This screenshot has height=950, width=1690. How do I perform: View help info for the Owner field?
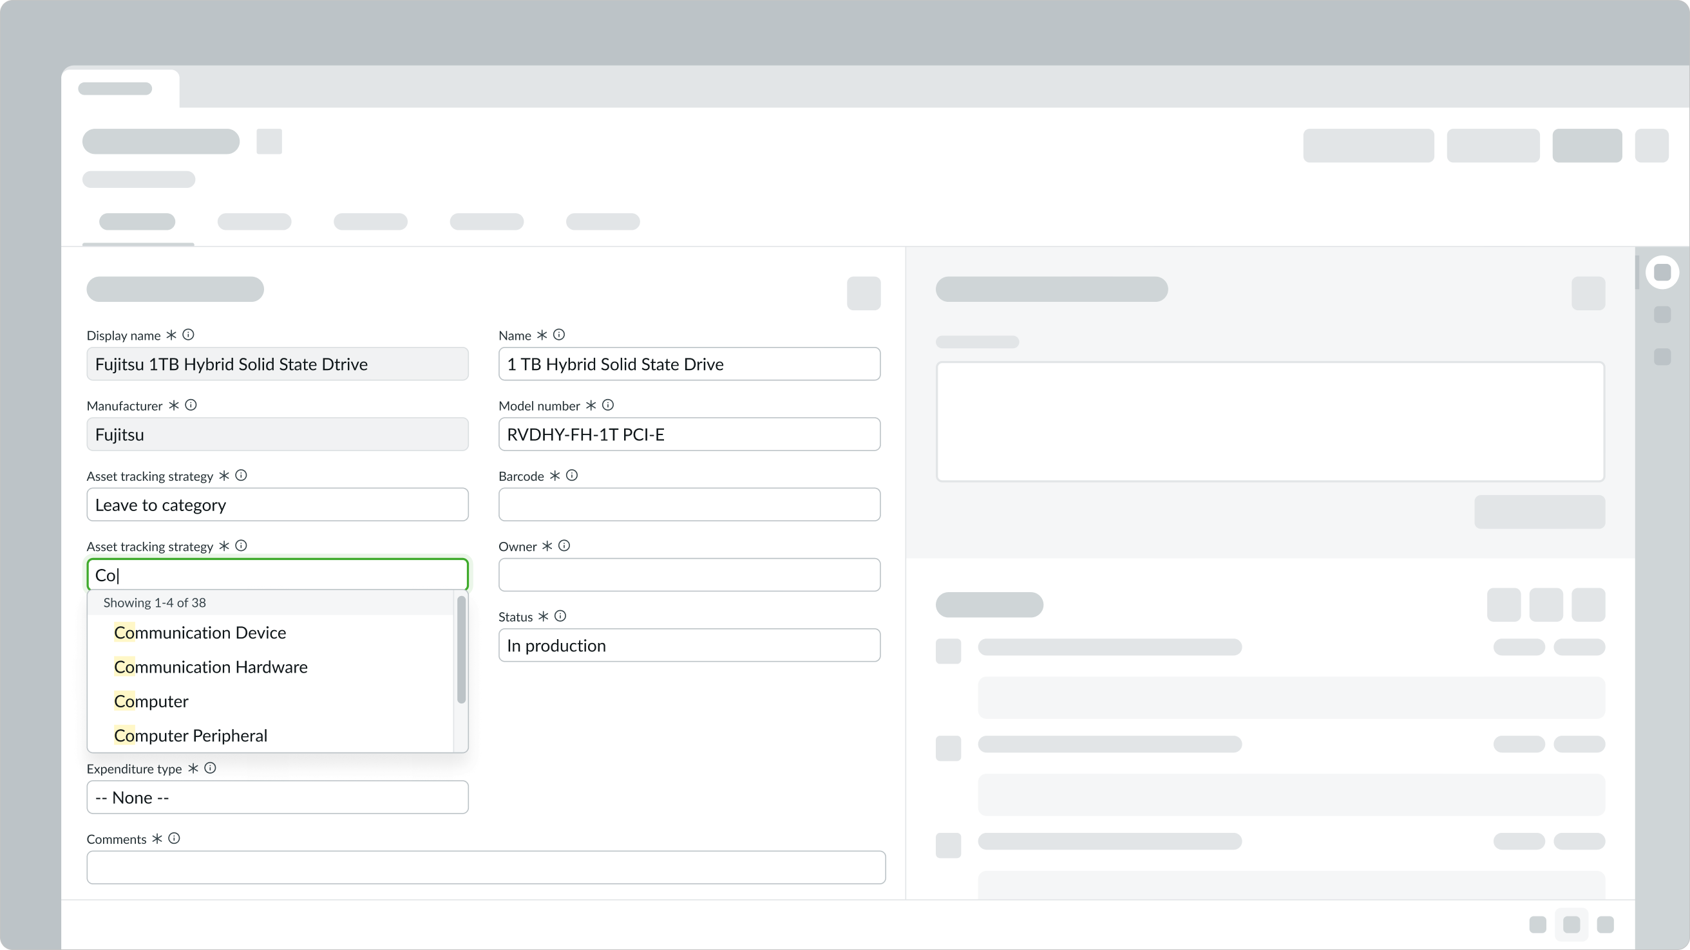[564, 545]
